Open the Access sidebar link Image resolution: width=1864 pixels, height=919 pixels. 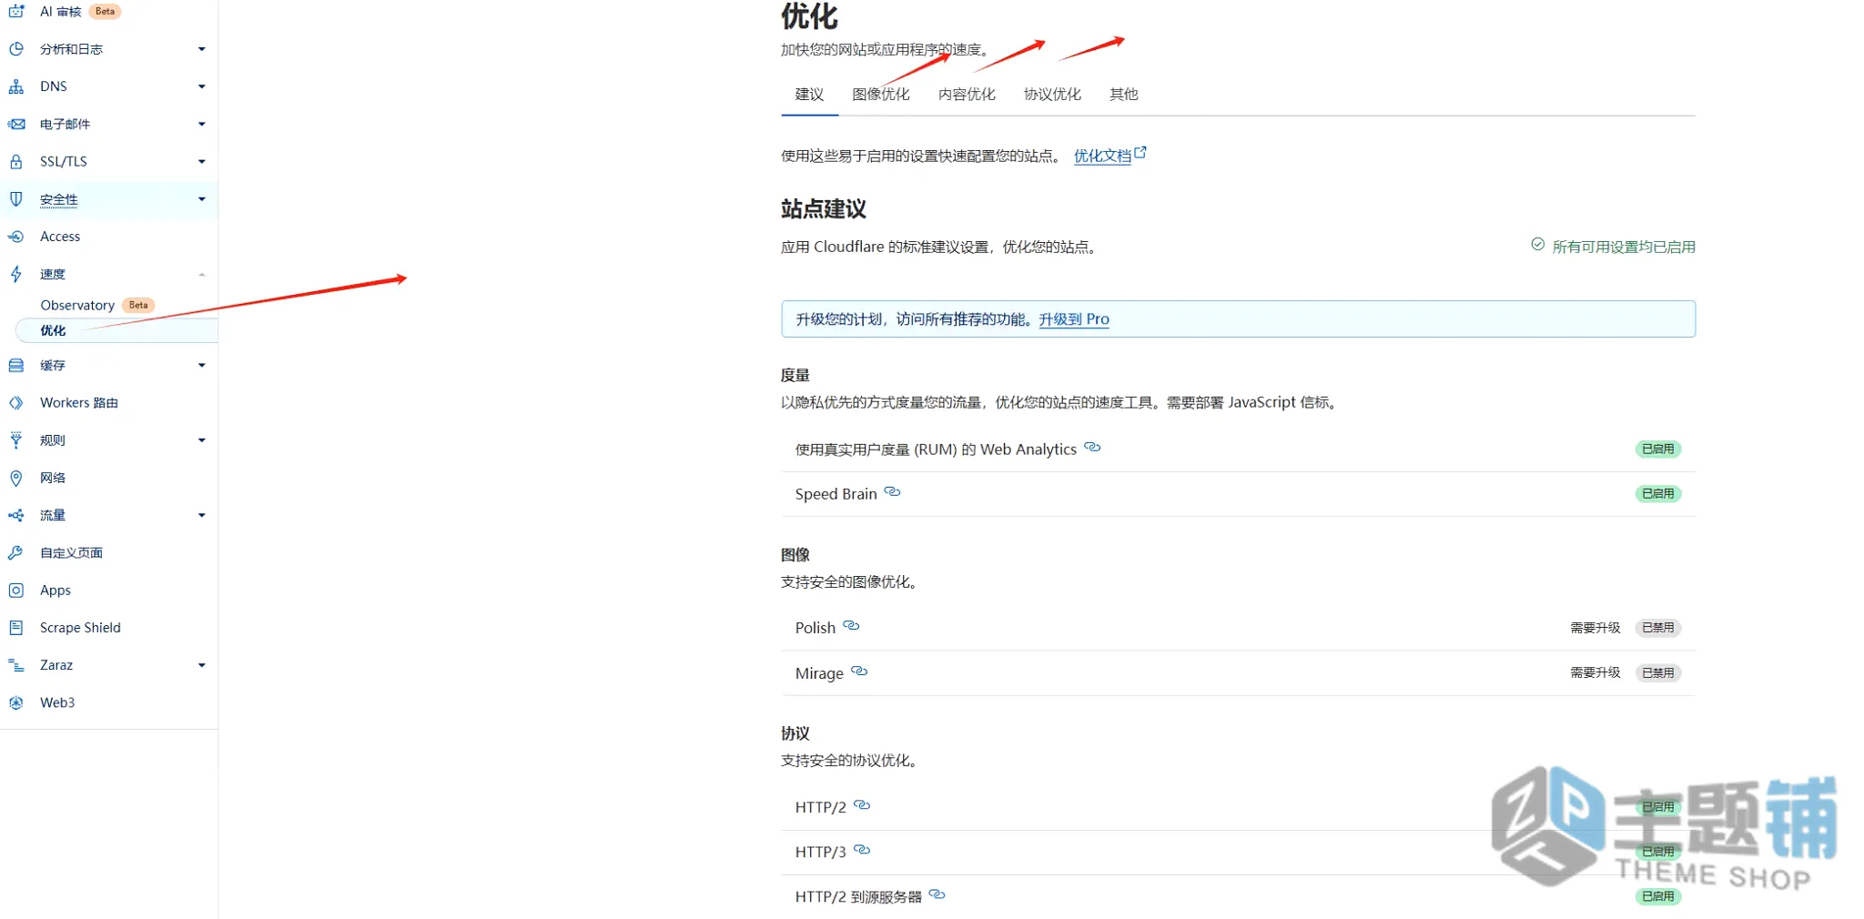pos(60,237)
